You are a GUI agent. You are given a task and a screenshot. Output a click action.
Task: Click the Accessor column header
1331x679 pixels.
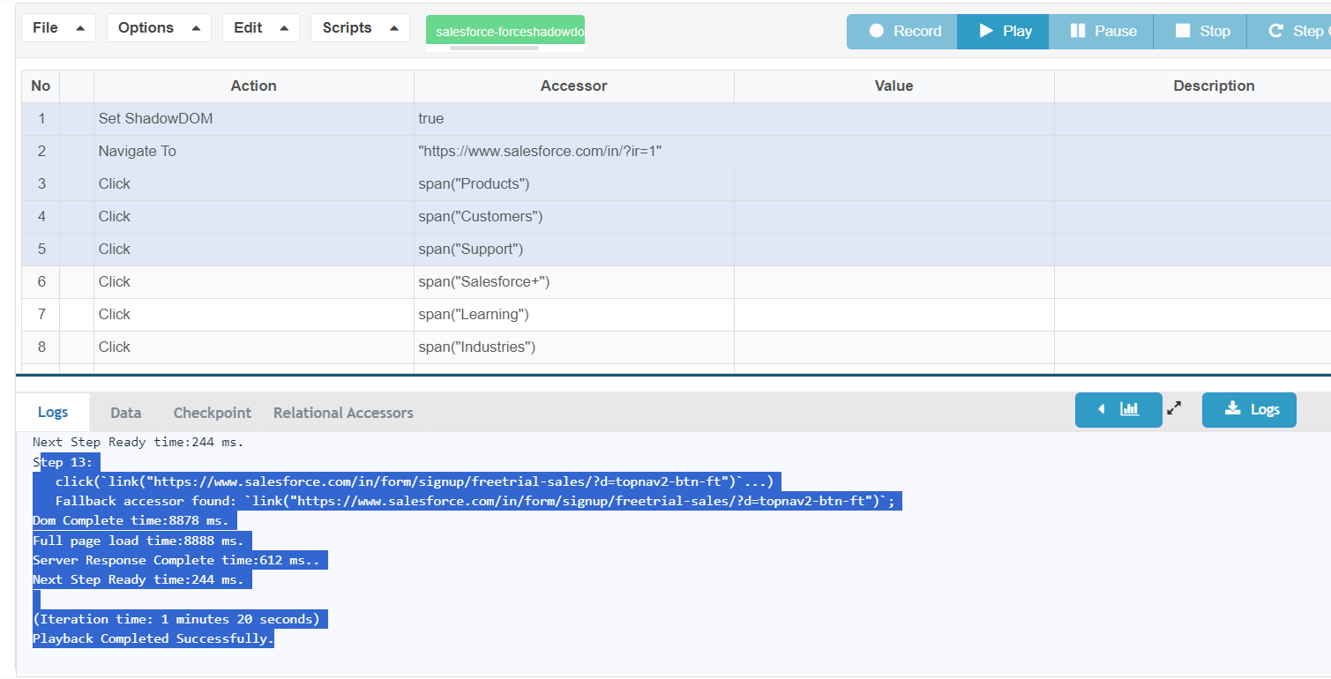click(x=574, y=86)
